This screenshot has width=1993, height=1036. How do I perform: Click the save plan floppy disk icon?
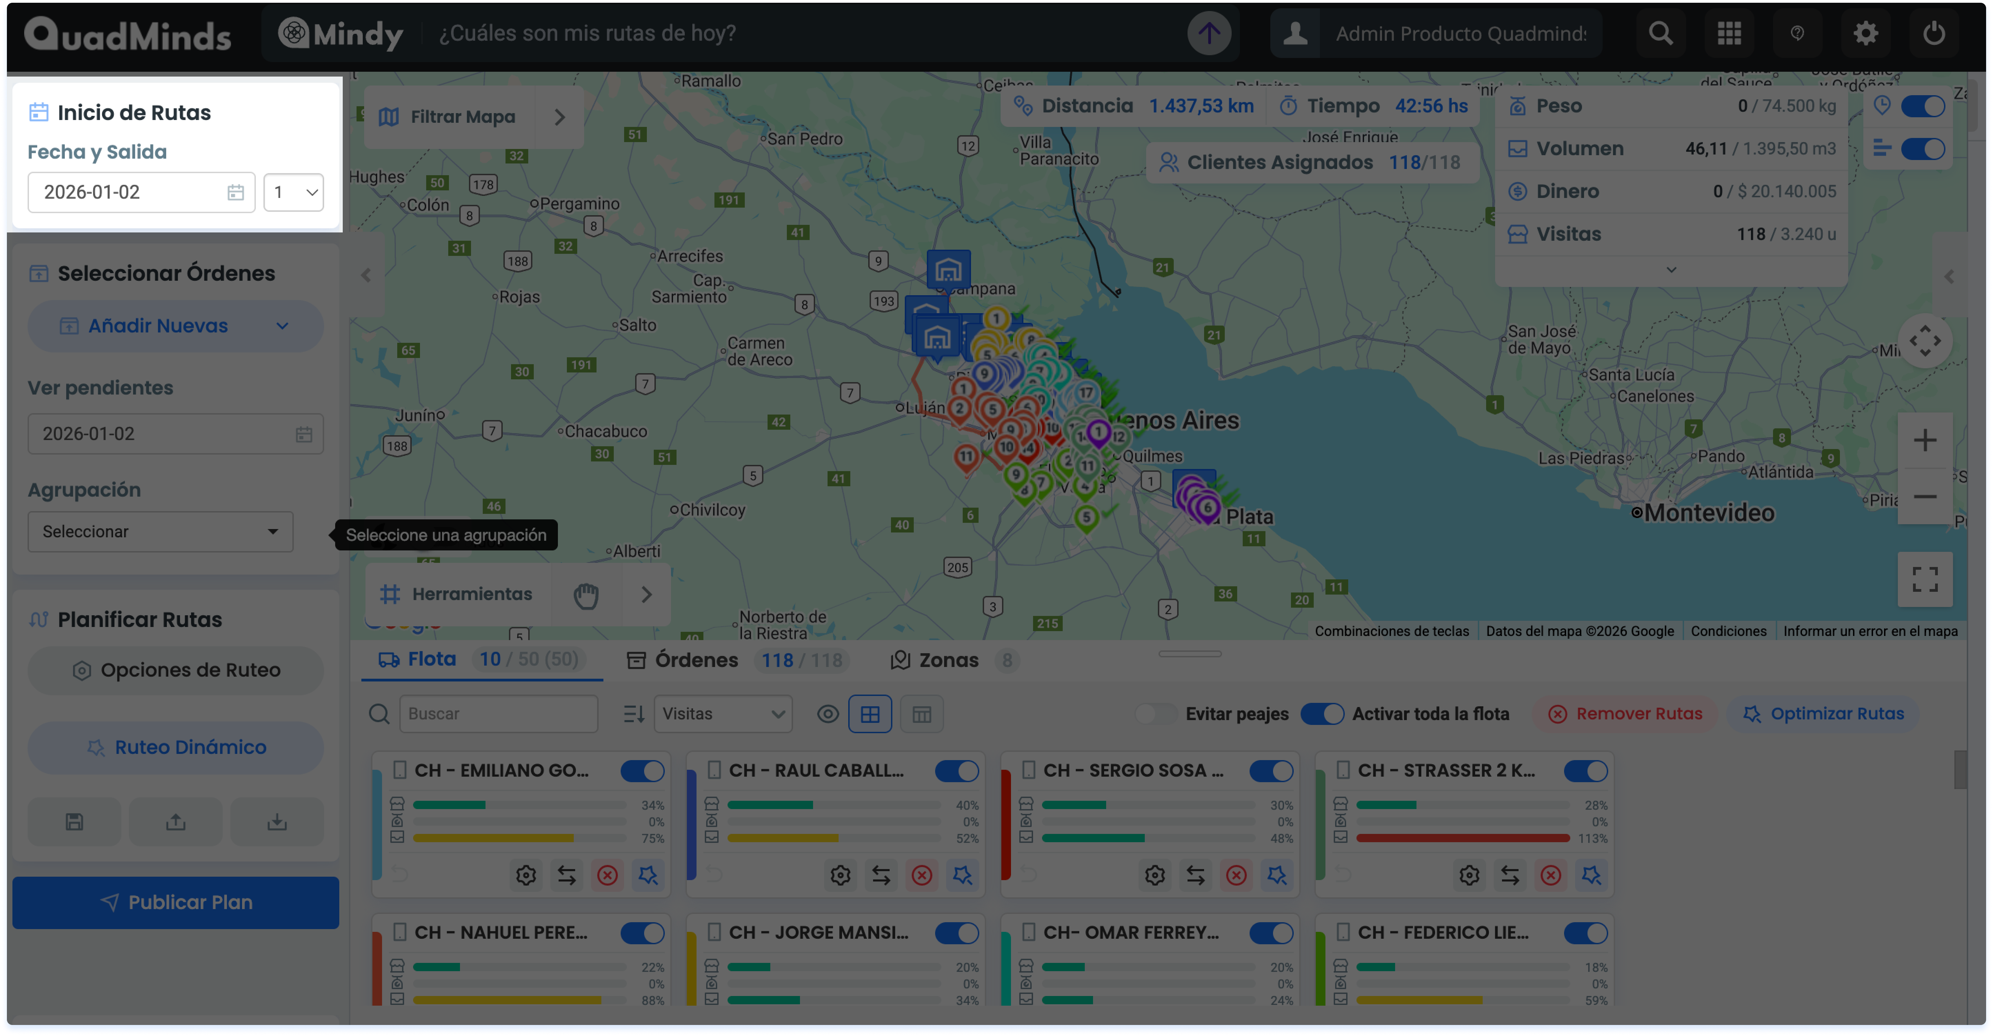74,822
